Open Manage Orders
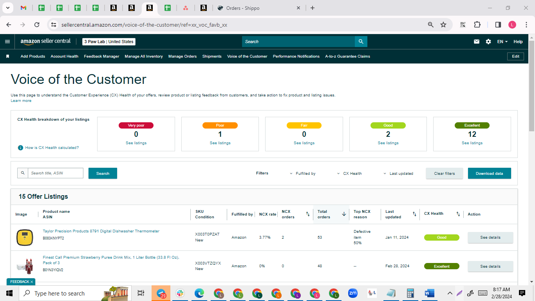Screen dimensions: 535x301 [x=183, y=56]
